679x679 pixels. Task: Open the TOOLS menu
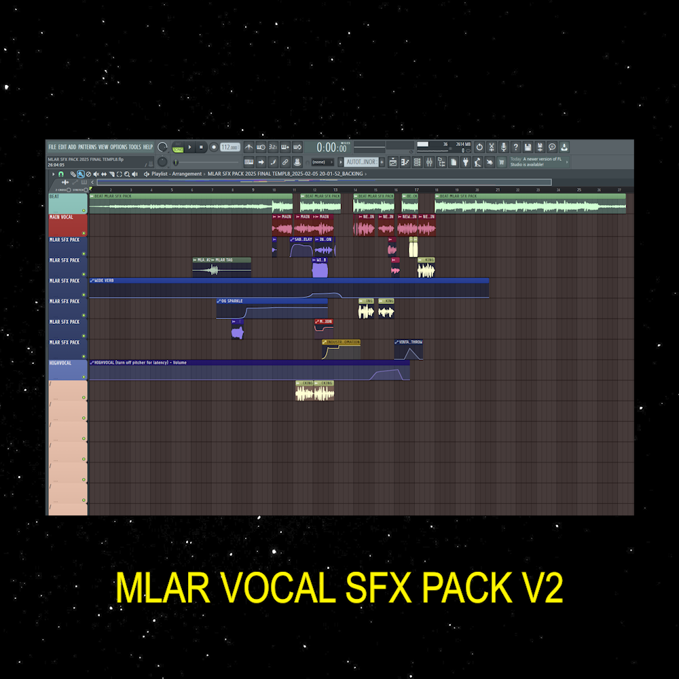point(135,147)
